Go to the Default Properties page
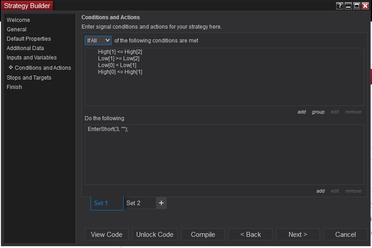Screen dimensions: 372x248 click(x=29, y=39)
